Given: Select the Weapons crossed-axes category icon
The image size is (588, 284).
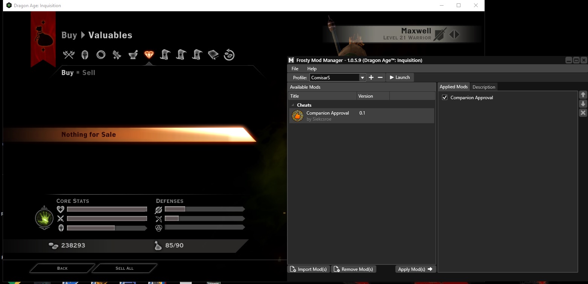Looking at the screenshot, I should click(x=69, y=55).
